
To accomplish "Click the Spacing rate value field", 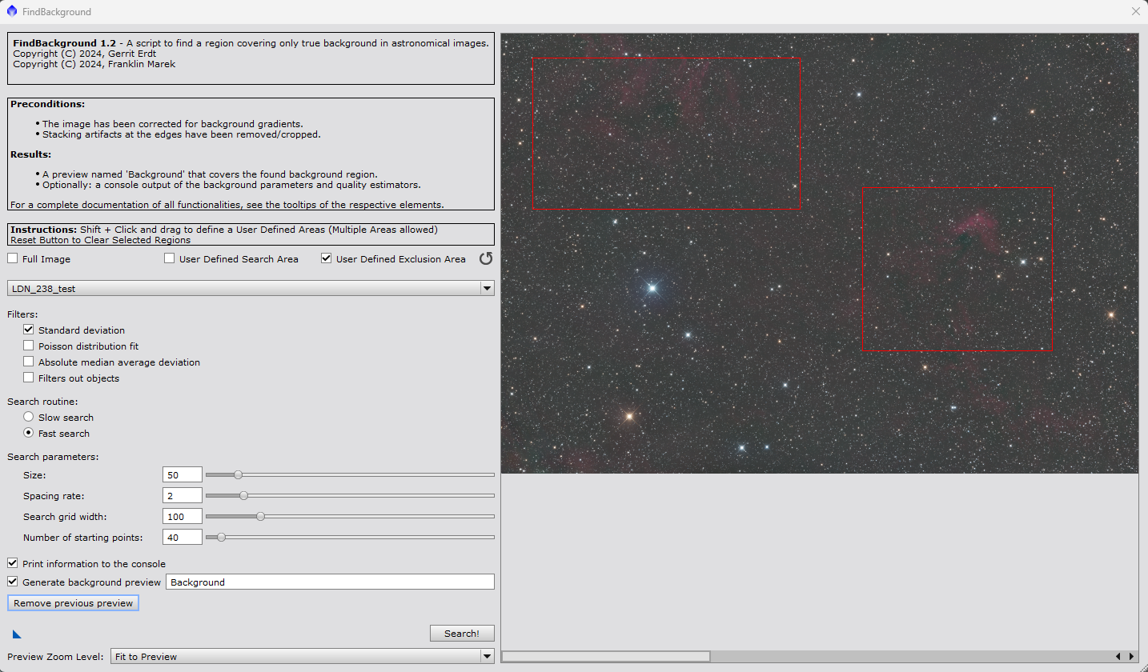I will pyautogui.click(x=183, y=495).
